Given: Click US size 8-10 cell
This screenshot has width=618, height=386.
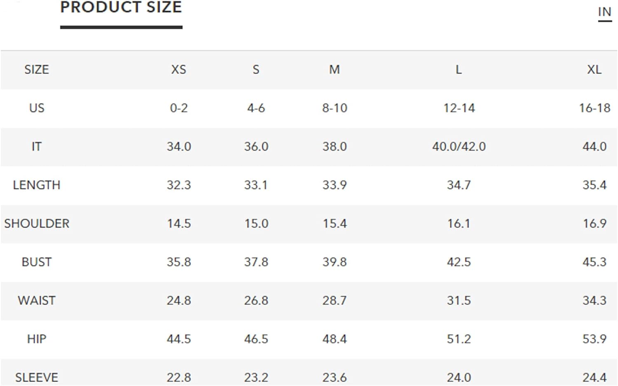Looking at the screenshot, I should coord(335,108).
